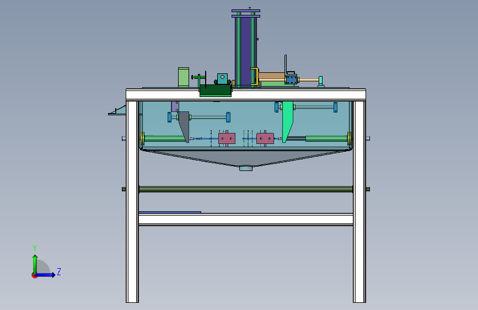Click the "Y" axis label
The image size is (478, 310).
pyautogui.click(x=35, y=248)
